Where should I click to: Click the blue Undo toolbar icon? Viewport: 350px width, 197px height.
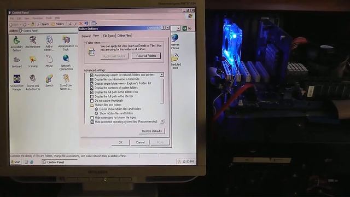click(x=86, y=23)
